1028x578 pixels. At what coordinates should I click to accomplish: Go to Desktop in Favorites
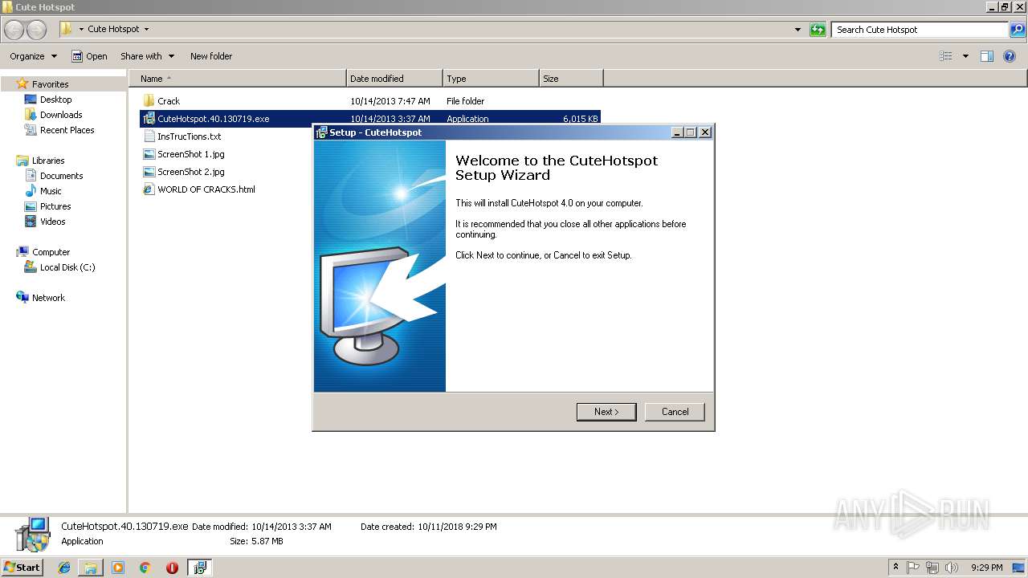pos(55,100)
